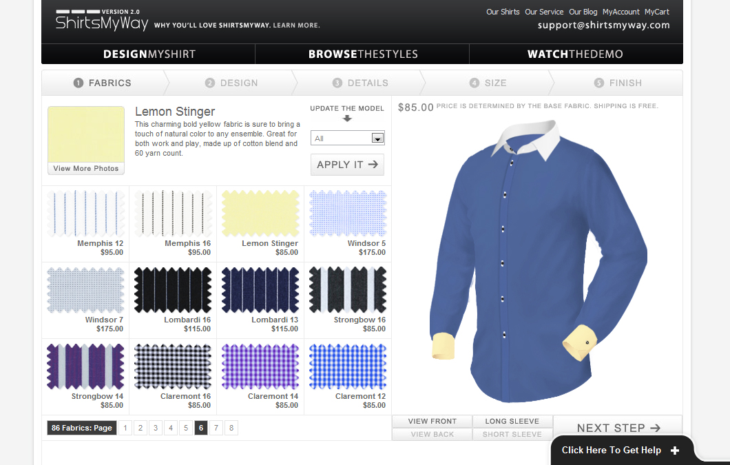Choose the Strongbow 14 purple stripe fabric
The image size is (730, 465).
85,367
